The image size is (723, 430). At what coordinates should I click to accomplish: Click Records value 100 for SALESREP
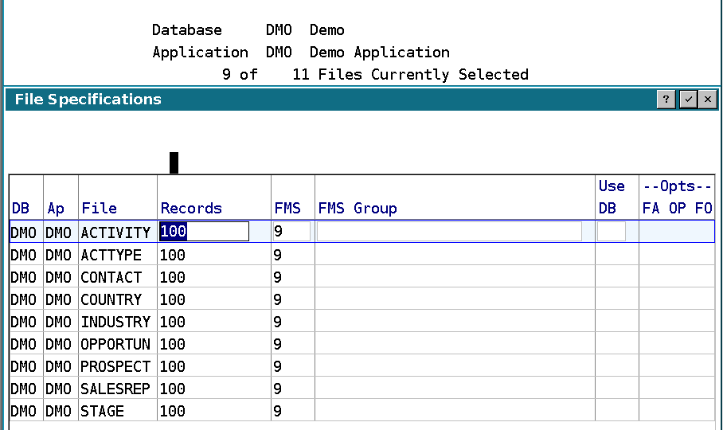[173, 389]
